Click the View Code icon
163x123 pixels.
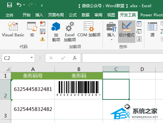(x=139, y=32)
